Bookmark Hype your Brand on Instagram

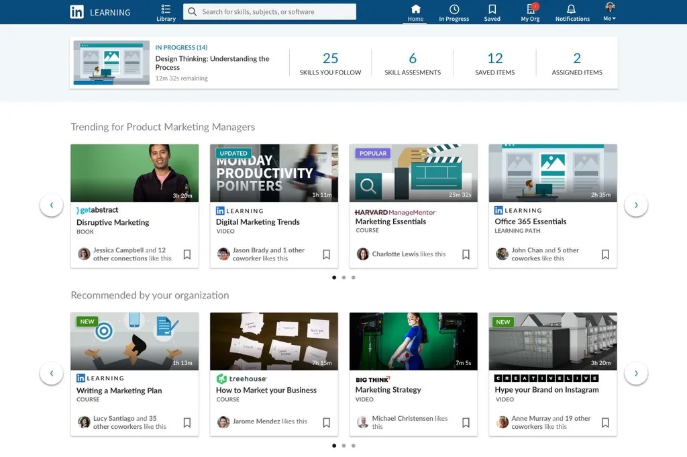coord(605,423)
